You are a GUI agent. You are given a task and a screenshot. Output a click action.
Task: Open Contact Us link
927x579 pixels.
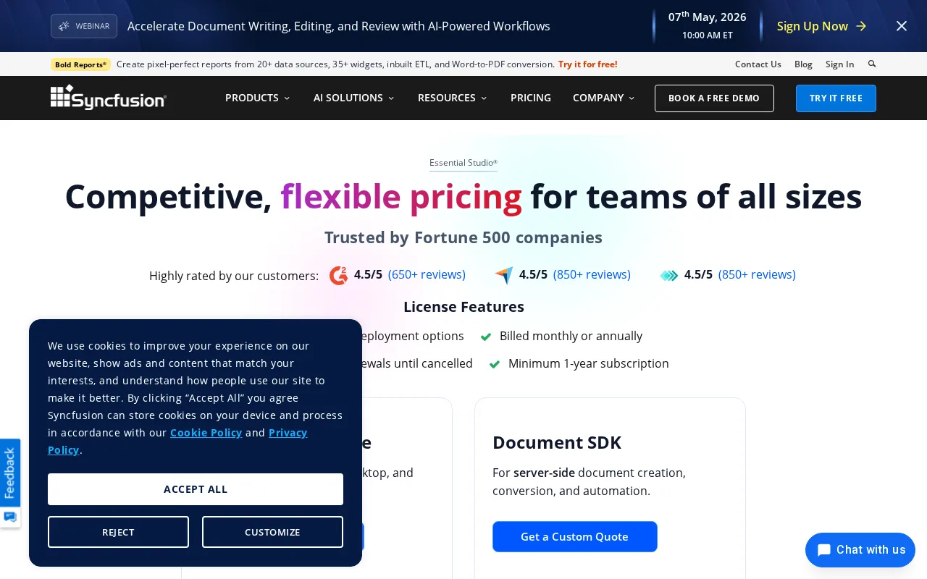click(x=758, y=64)
